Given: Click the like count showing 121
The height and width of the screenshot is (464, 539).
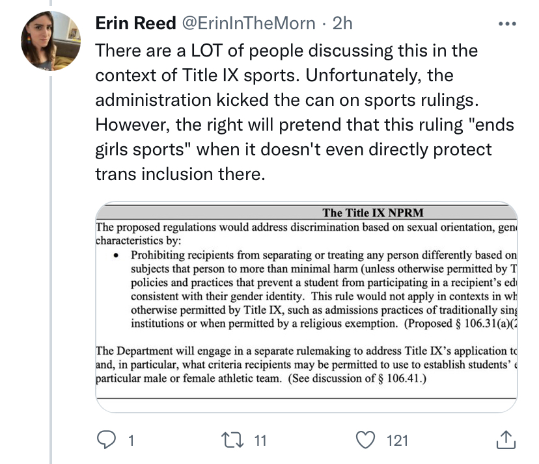Looking at the screenshot, I should [397, 441].
